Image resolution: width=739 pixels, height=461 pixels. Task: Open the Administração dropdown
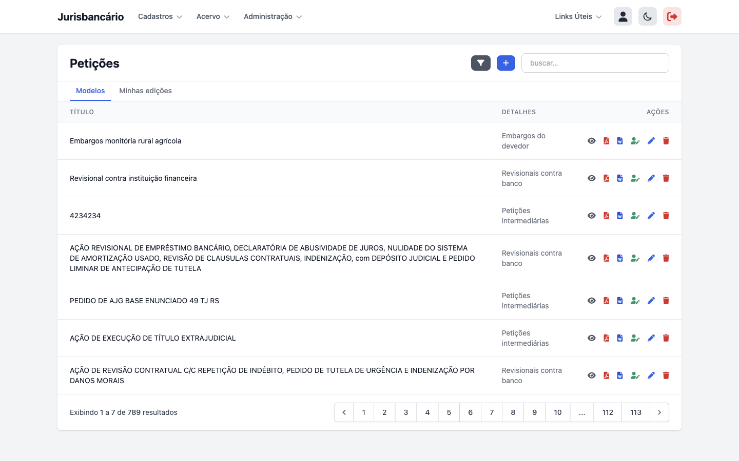point(273,16)
